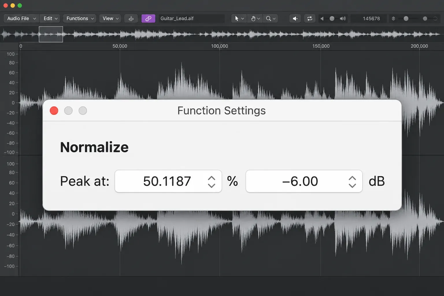Close the Function Settings dialog
The height and width of the screenshot is (296, 444).
54,111
